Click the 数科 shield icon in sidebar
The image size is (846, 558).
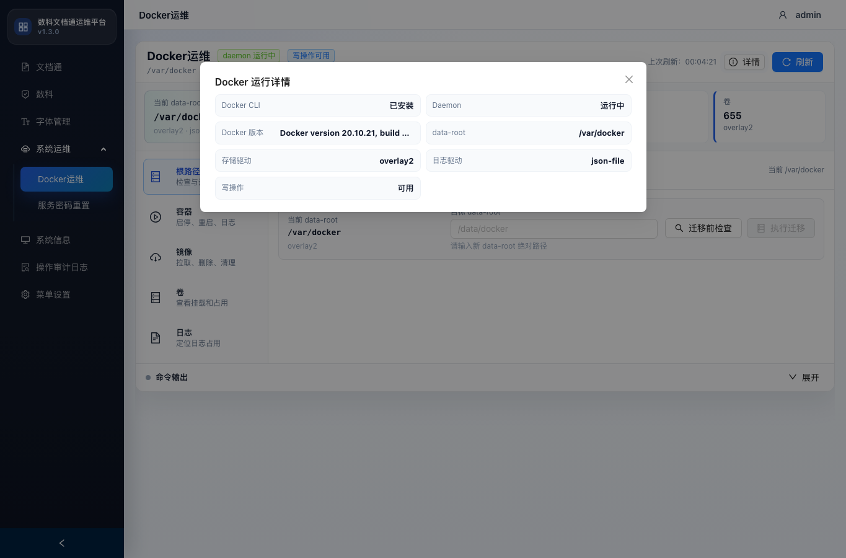click(x=25, y=94)
